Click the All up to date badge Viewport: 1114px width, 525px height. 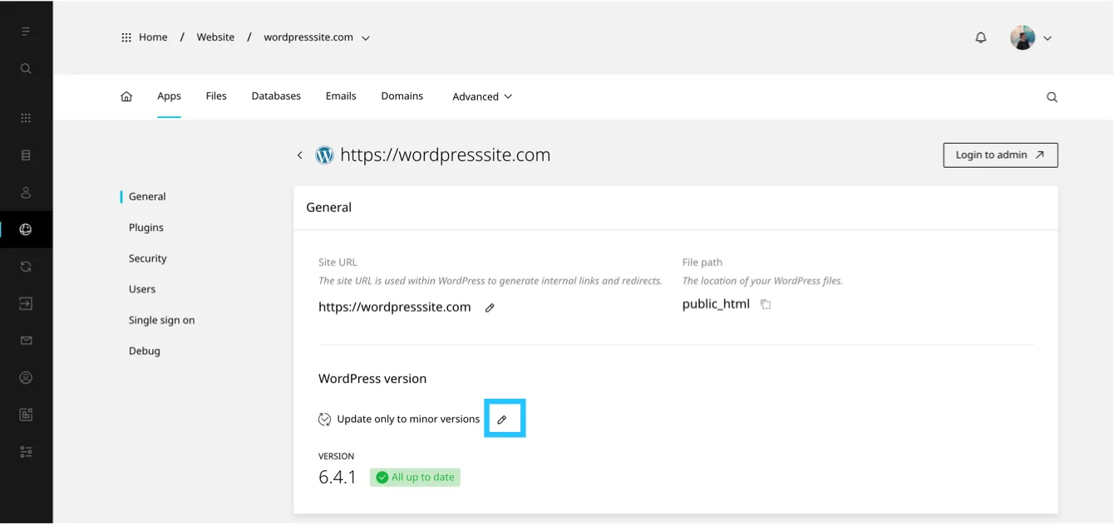(x=415, y=478)
